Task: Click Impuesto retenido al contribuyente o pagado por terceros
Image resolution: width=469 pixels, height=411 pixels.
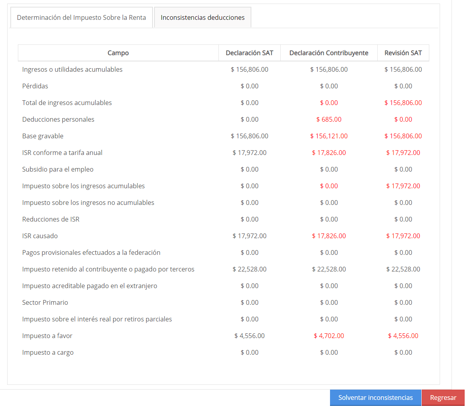Action: (108, 269)
